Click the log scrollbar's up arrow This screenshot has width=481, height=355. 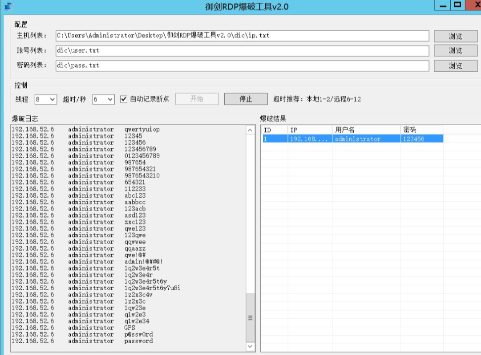(250, 131)
